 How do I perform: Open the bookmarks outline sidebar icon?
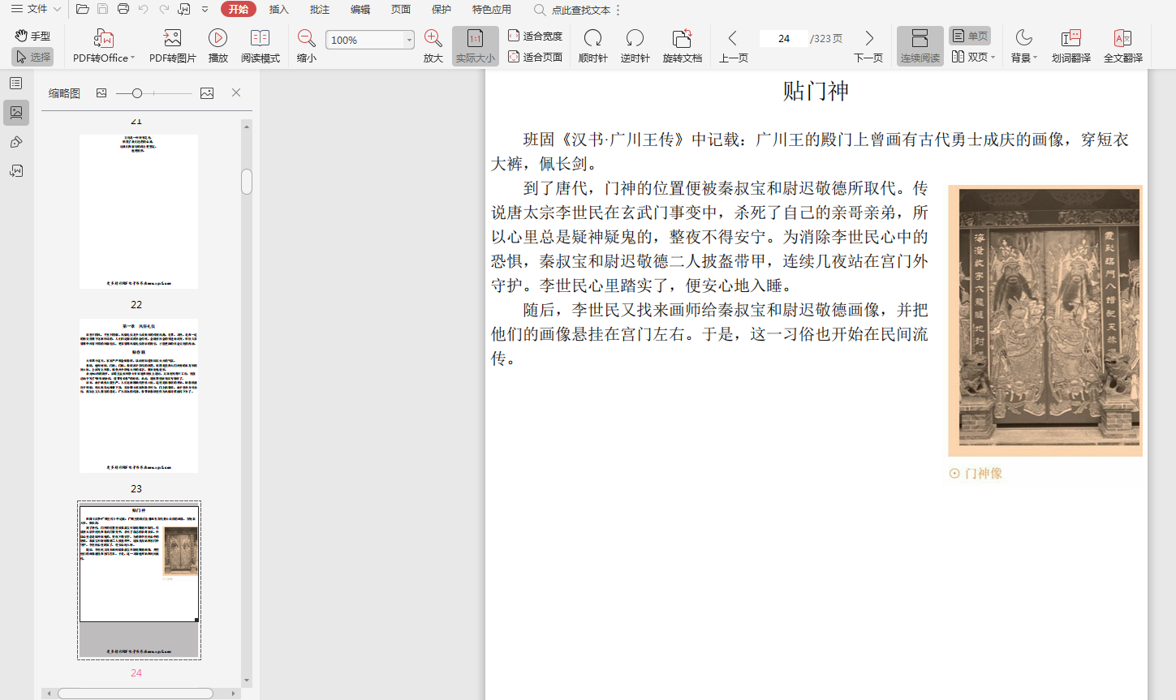tap(16, 84)
